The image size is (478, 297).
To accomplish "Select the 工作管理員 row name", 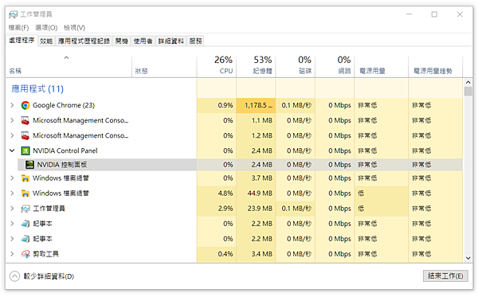I will click(x=49, y=209).
